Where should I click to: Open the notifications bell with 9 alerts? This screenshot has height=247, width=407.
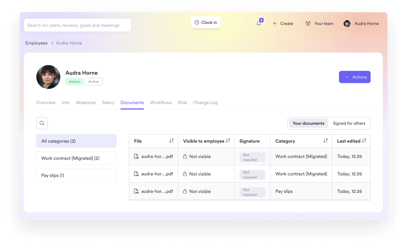[258, 23]
